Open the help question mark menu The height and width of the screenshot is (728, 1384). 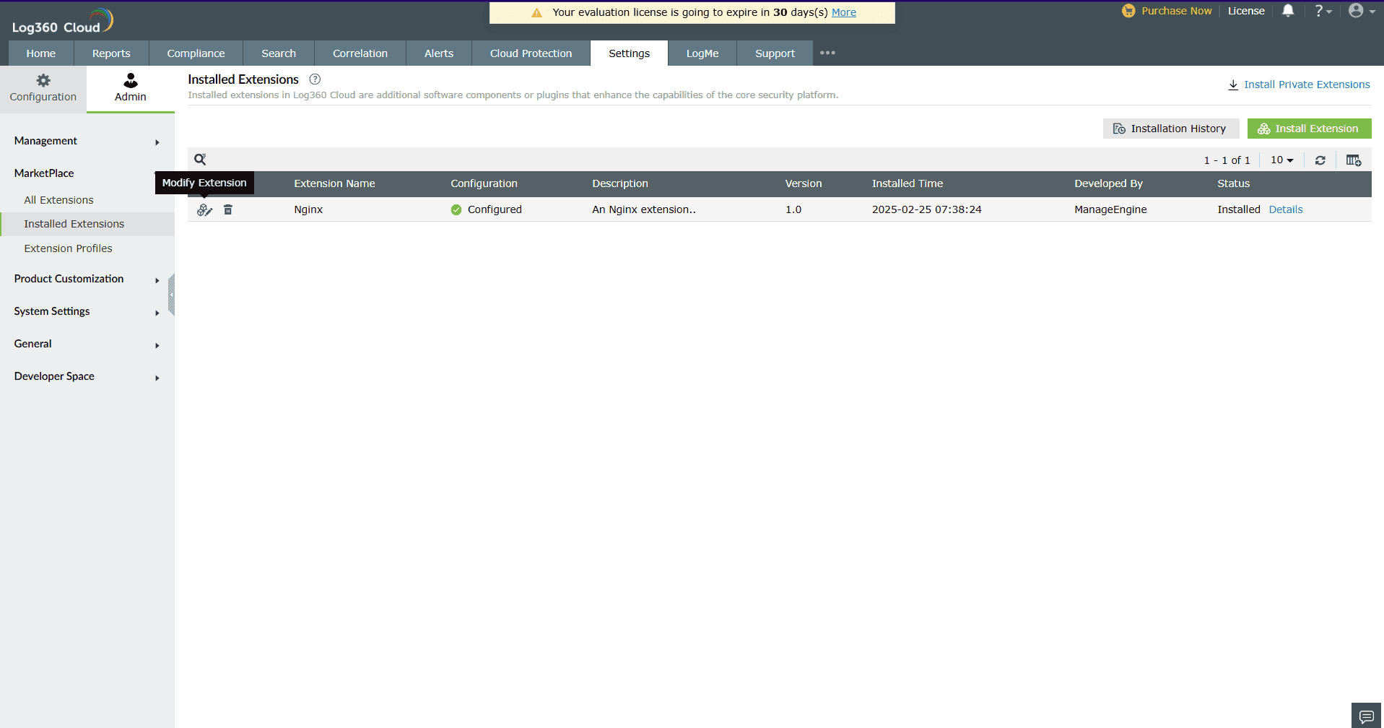[1323, 11]
